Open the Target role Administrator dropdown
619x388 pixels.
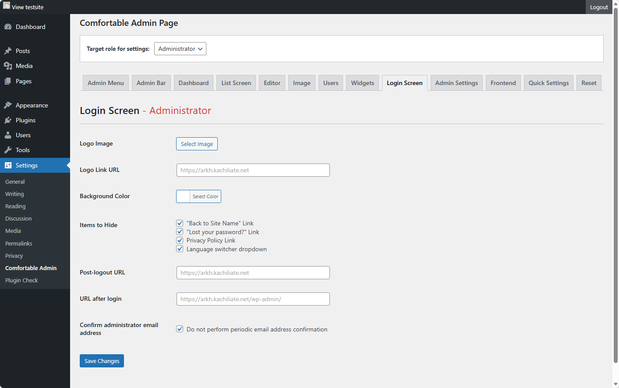pyautogui.click(x=180, y=49)
